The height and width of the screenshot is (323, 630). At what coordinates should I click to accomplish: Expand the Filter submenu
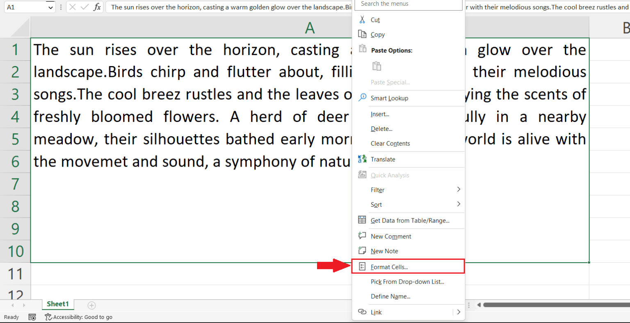pyautogui.click(x=459, y=190)
